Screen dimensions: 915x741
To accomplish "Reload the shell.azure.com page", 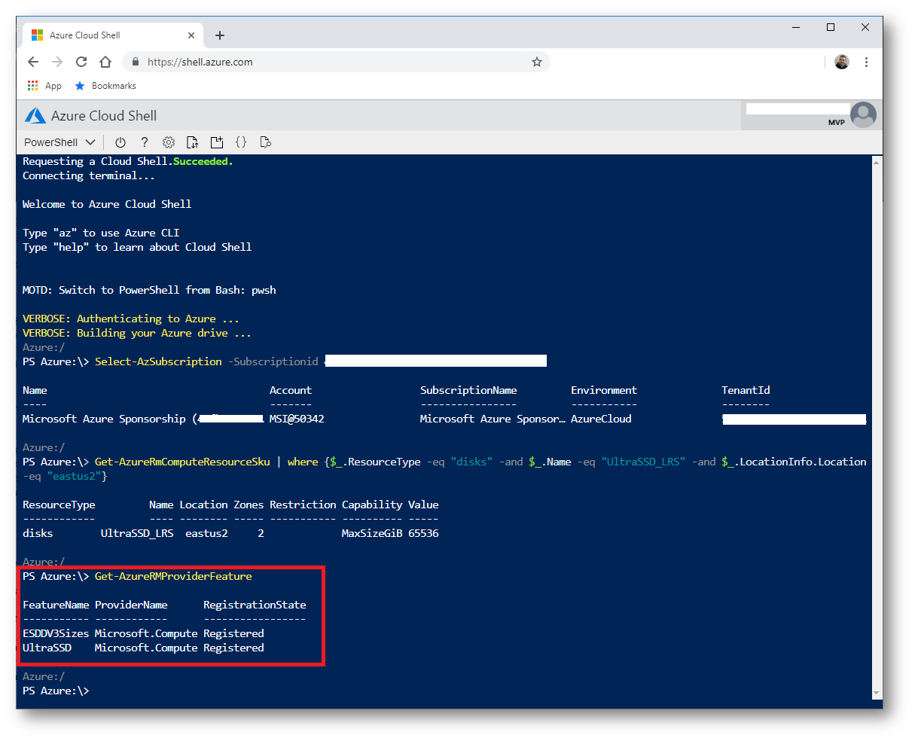I will (81, 62).
